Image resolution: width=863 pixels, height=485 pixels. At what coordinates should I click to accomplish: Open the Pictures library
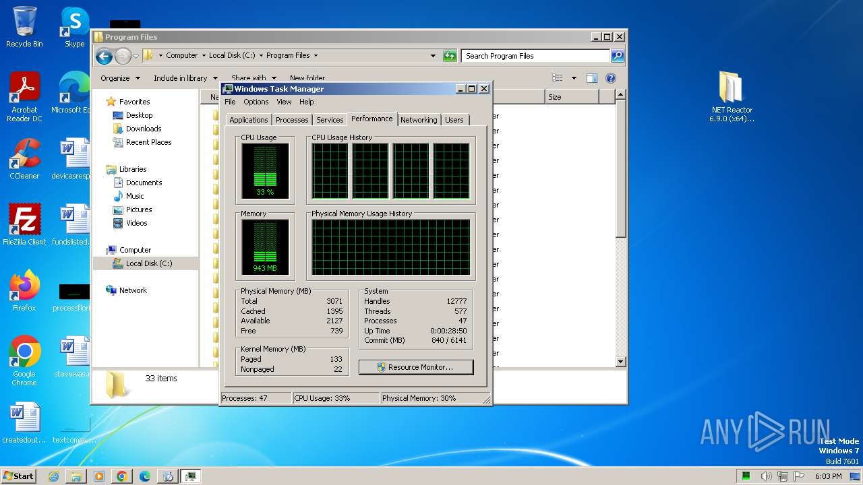point(139,209)
